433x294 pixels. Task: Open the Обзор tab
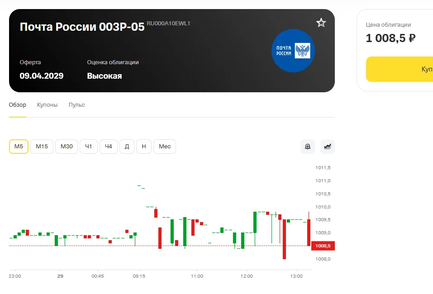point(17,105)
